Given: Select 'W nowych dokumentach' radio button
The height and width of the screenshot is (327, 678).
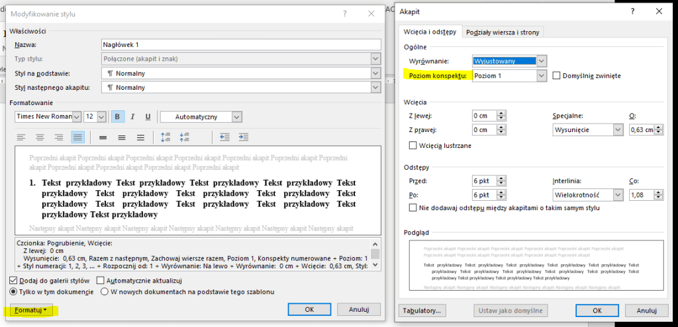Looking at the screenshot, I should click(x=105, y=292).
